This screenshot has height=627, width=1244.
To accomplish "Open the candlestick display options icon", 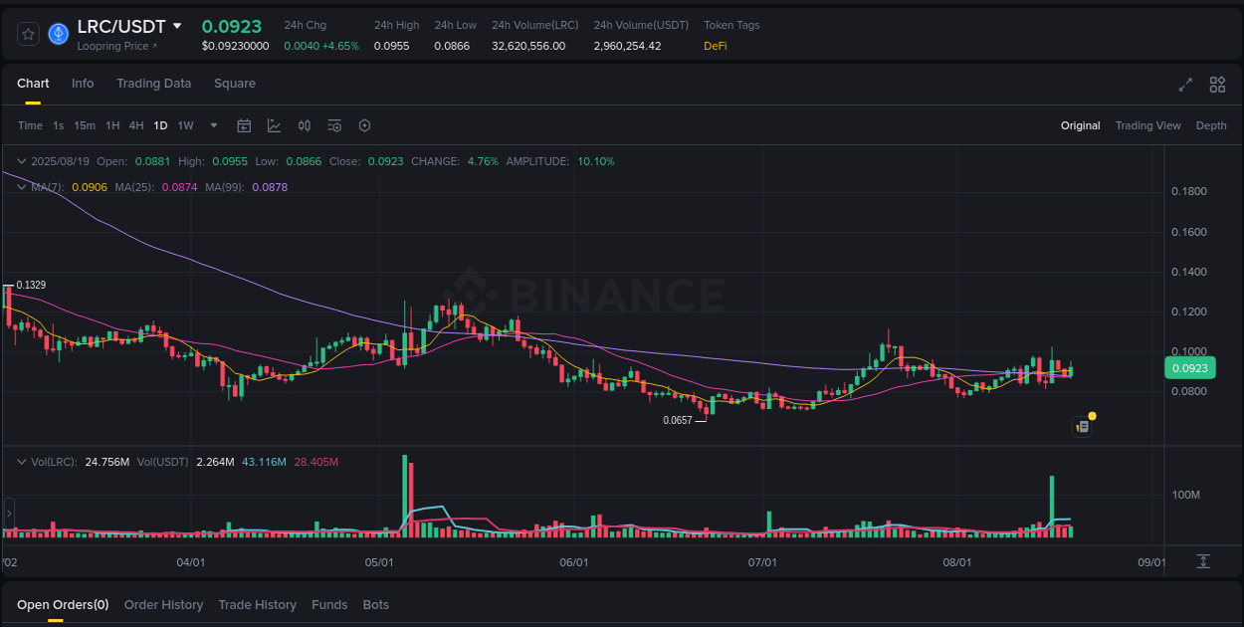I will tap(305, 125).
